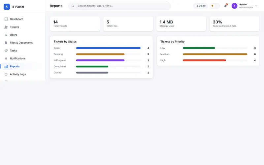
Task: Focus the search tickets, users, files field
Action: (x=119, y=6)
